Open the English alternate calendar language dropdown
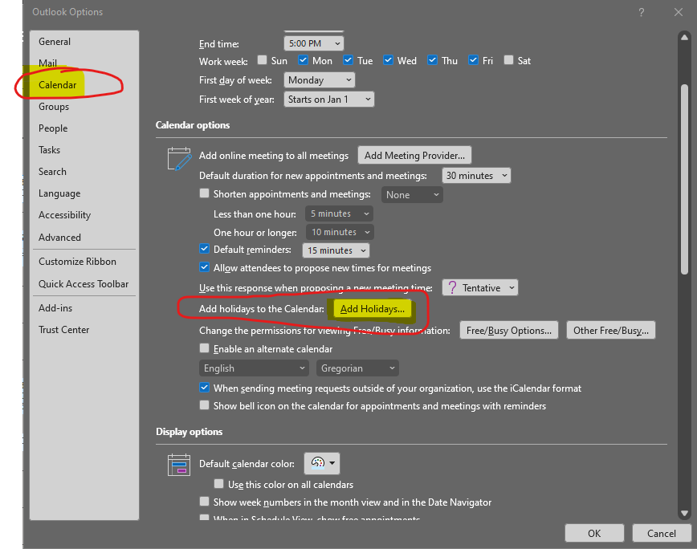The height and width of the screenshot is (549, 697). [254, 368]
